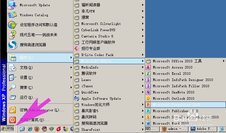Click 搜狗高速浏览器 icon in Start menu
This screenshot has height=133, width=226.
13,45
